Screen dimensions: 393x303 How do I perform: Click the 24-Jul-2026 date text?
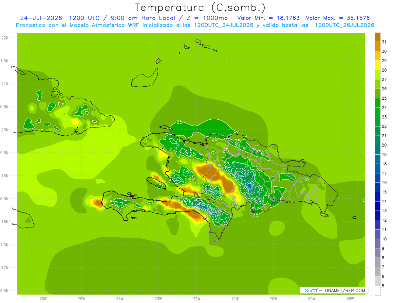point(41,18)
